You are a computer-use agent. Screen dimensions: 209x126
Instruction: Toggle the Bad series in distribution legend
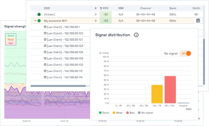click(x=130, y=113)
